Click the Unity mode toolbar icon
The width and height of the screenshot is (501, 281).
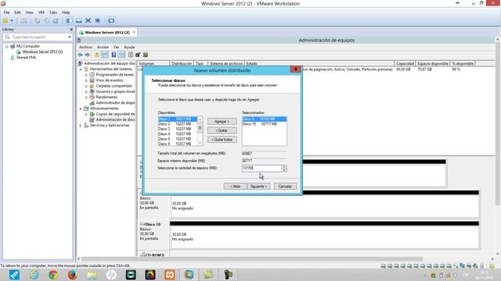coord(98,21)
